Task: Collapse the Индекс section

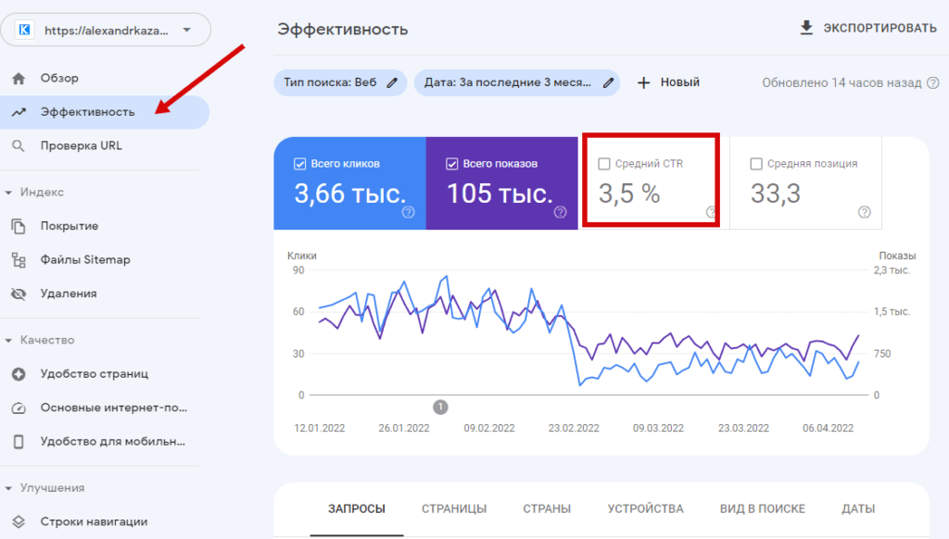Action: [x=8, y=193]
